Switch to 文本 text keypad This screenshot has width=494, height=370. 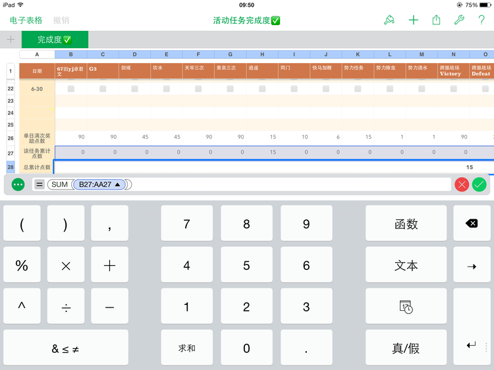[406, 265]
